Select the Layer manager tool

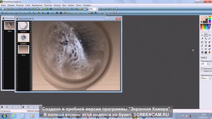pyautogui.click(x=206, y=35)
